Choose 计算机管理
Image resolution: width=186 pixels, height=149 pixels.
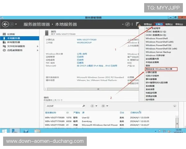151,72
